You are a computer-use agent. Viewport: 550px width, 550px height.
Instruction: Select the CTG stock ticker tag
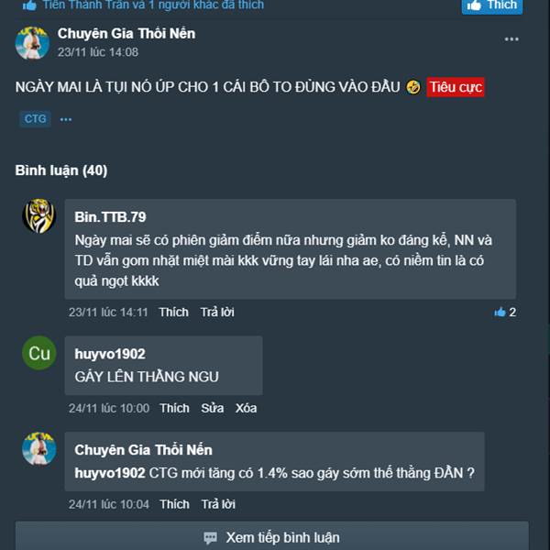tap(35, 119)
